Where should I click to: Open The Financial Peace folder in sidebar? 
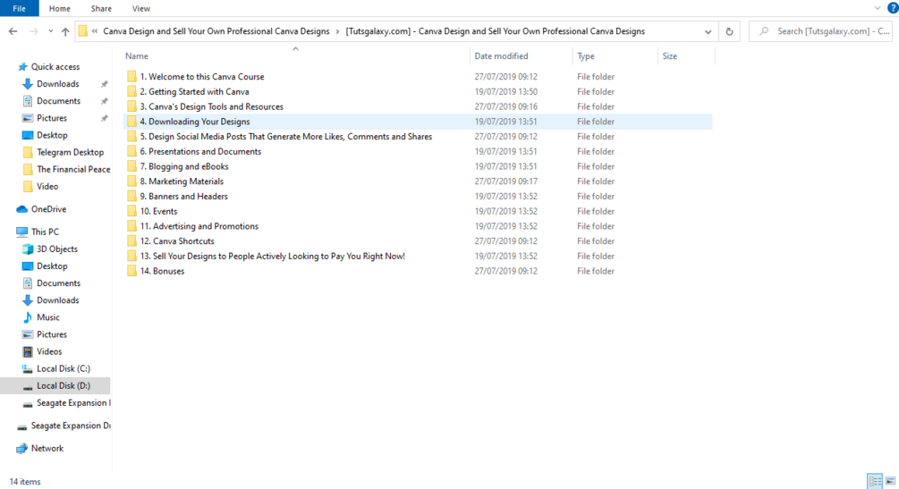coord(73,170)
